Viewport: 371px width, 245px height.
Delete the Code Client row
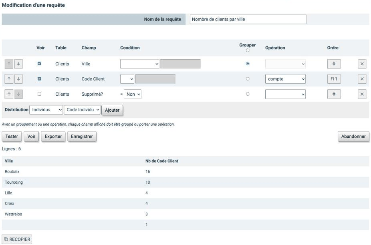pyautogui.click(x=362, y=79)
